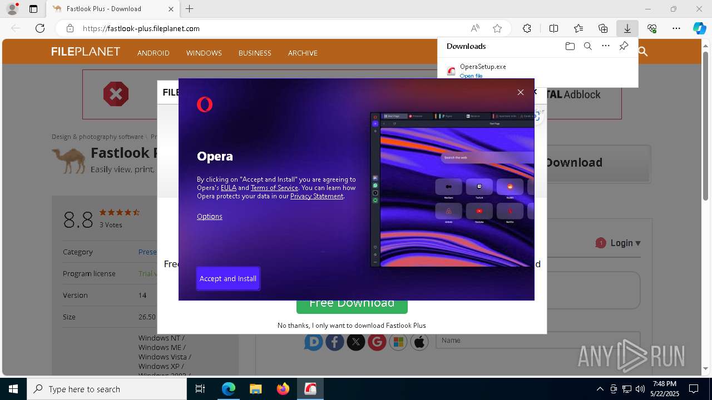Screen dimensions: 712x400
Task: Click the taskbar search box
Action: point(107,389)
